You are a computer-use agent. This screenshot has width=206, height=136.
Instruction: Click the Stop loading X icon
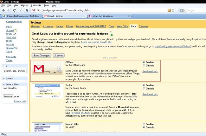(21, 10)
